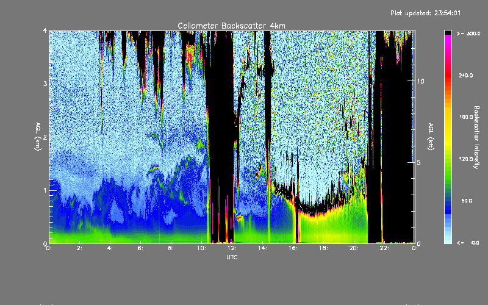Click the 16: hour tick label
This screenshot has height=305, width=488.
tap(293, 248)
